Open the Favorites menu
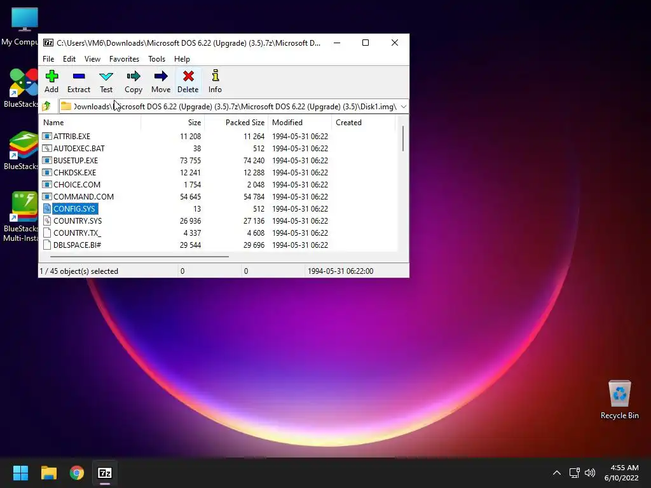This screenshot has height=488, width=651. pos(124,59)
